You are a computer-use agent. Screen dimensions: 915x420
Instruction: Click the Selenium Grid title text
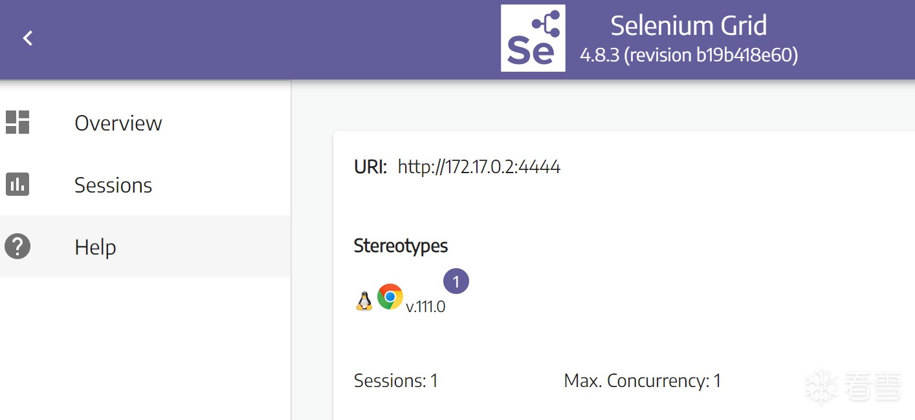pyautogui.click(x=689, y=26)
